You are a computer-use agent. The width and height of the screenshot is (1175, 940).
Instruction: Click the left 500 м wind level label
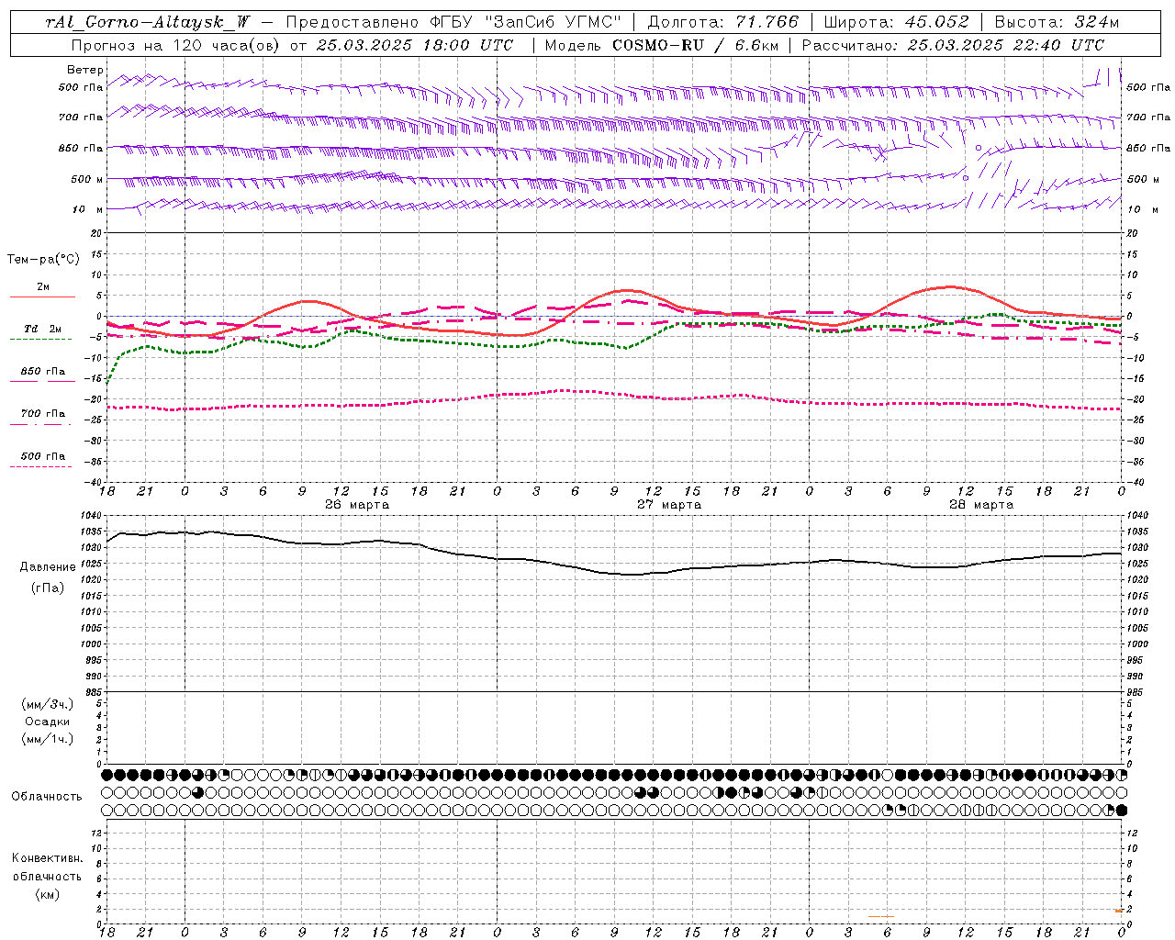[87, 179]
